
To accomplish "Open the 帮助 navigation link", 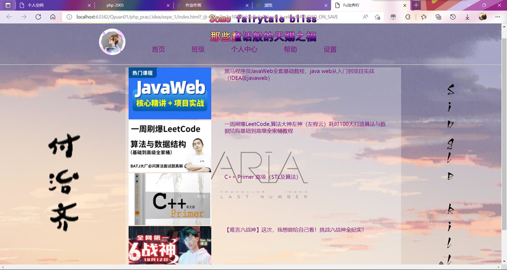I will click(x=290, y=49).
